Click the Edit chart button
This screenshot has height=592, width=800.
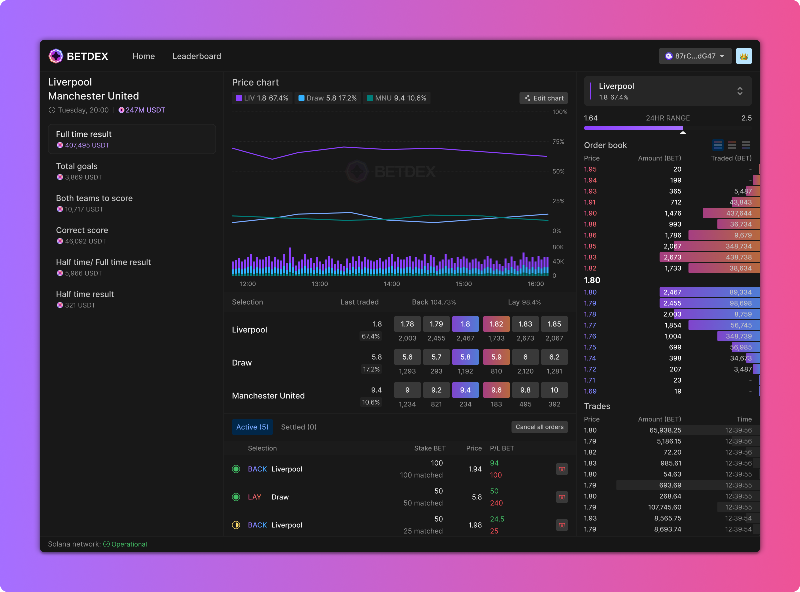click(x=543, y=98)
